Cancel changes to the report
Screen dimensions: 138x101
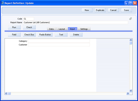point(113,10)
